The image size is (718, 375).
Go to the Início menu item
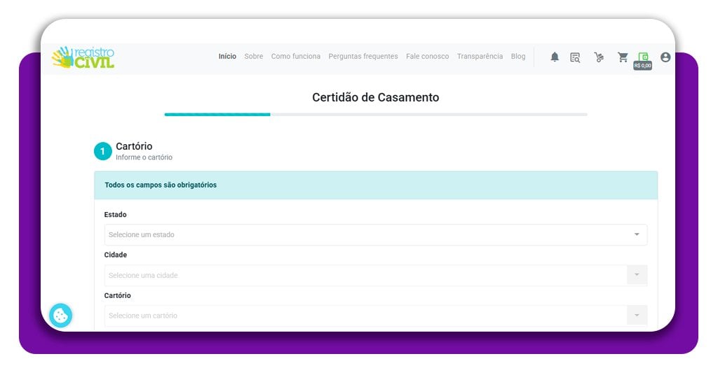227,57
